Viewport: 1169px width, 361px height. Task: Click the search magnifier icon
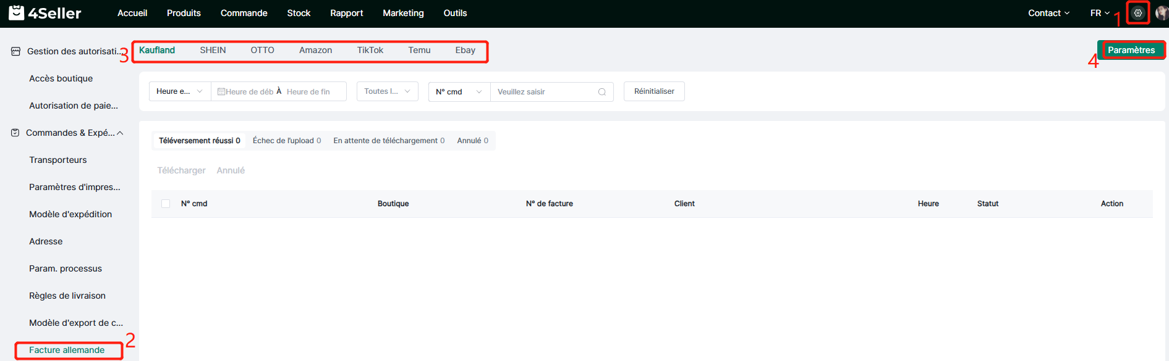[x=602, y=92]
